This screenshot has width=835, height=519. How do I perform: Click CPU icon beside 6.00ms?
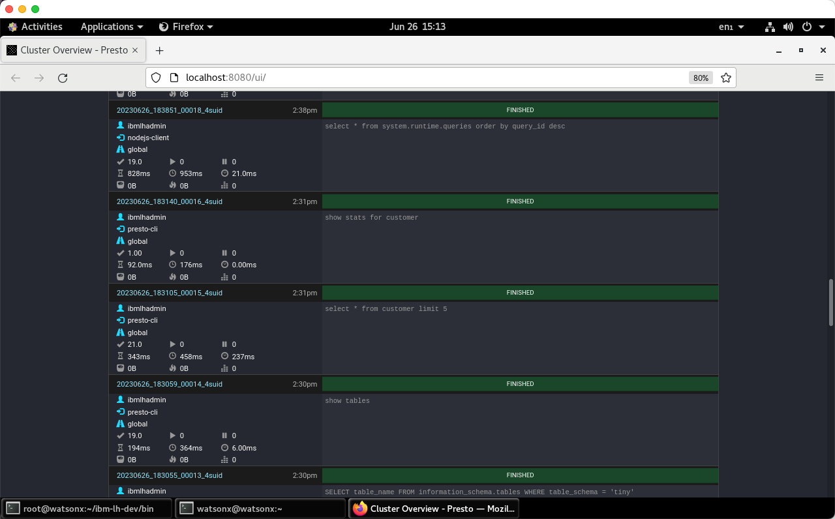[225, 448]
